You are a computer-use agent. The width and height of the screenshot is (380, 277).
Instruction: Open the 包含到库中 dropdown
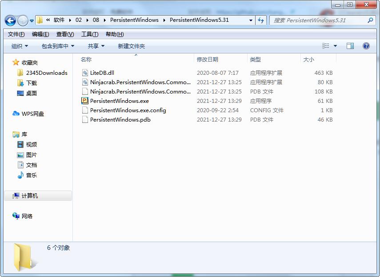(x=58, y=46)
